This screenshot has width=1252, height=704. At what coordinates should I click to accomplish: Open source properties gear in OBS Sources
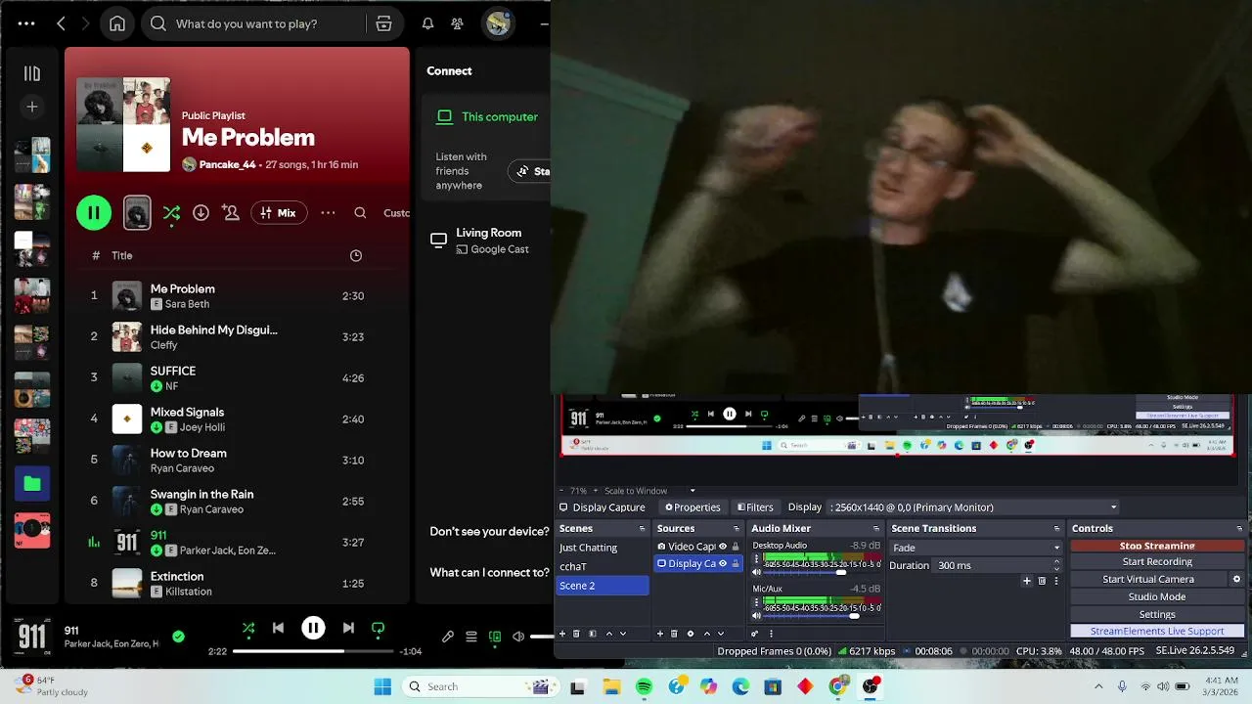(x=691, y=634)
